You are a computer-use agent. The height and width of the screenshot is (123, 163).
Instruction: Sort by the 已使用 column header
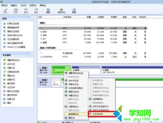tap(98, 17)
